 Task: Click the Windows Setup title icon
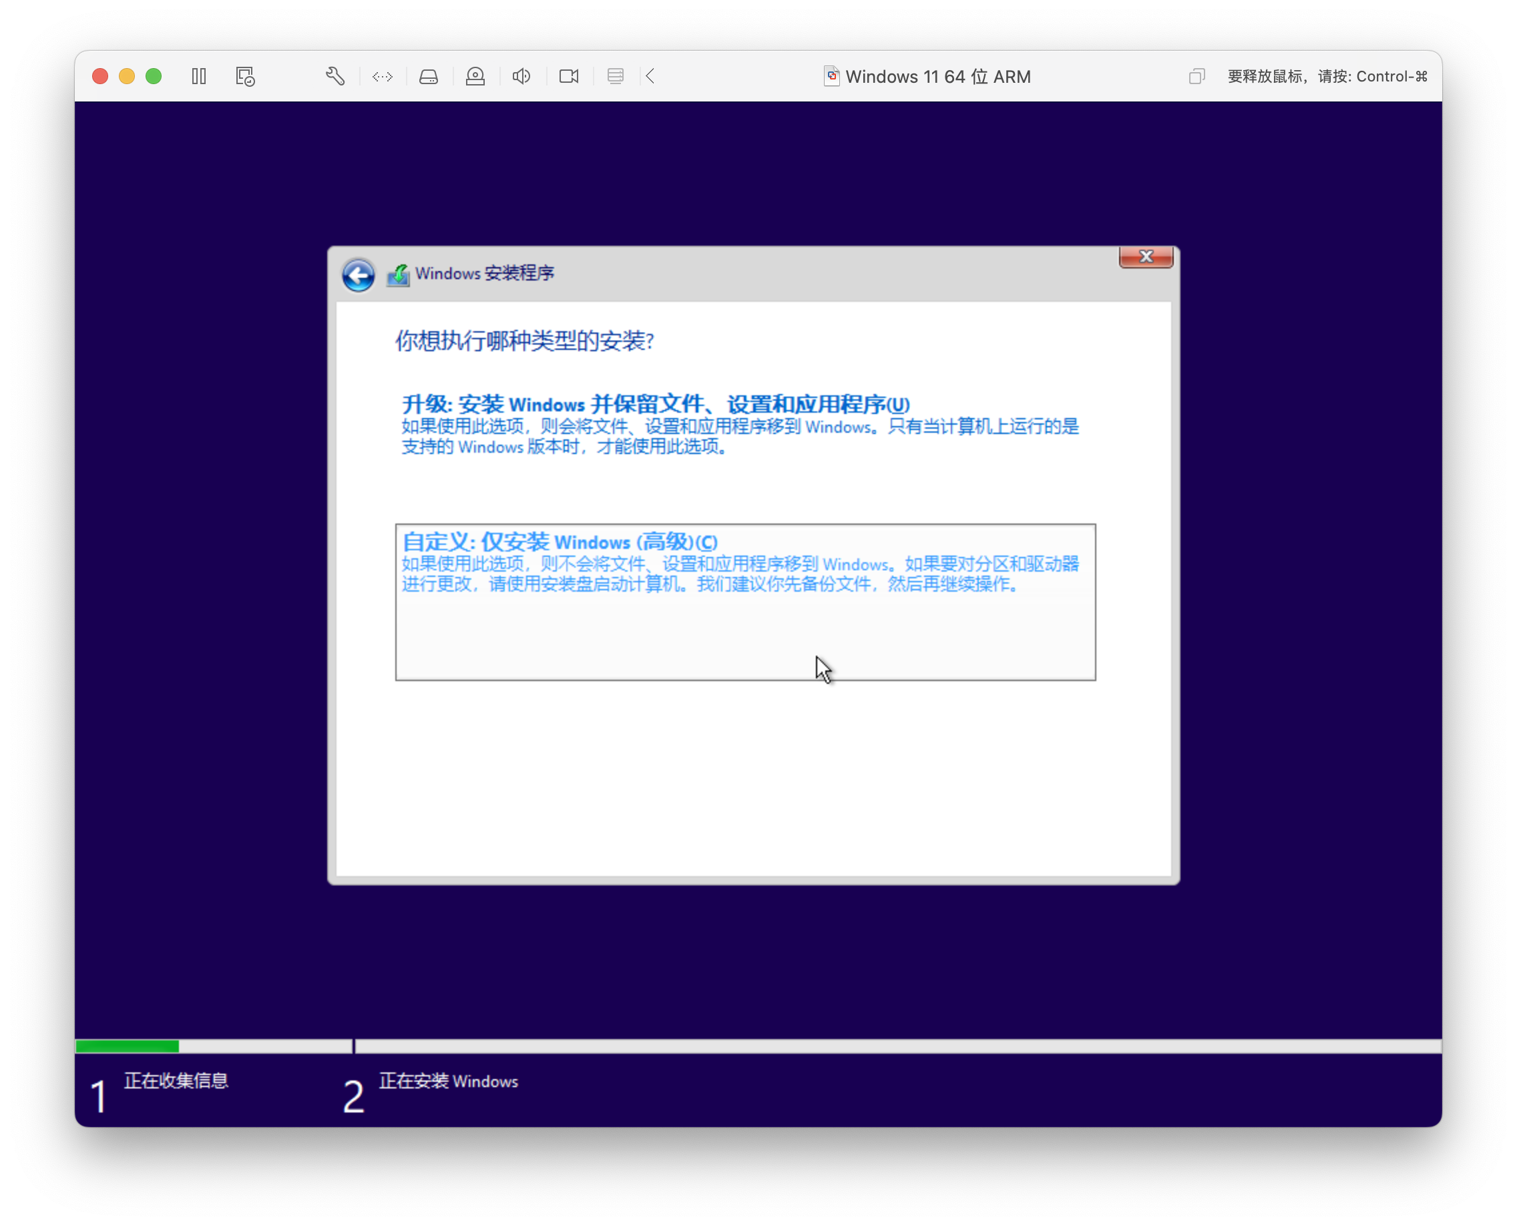click(399, 274)
